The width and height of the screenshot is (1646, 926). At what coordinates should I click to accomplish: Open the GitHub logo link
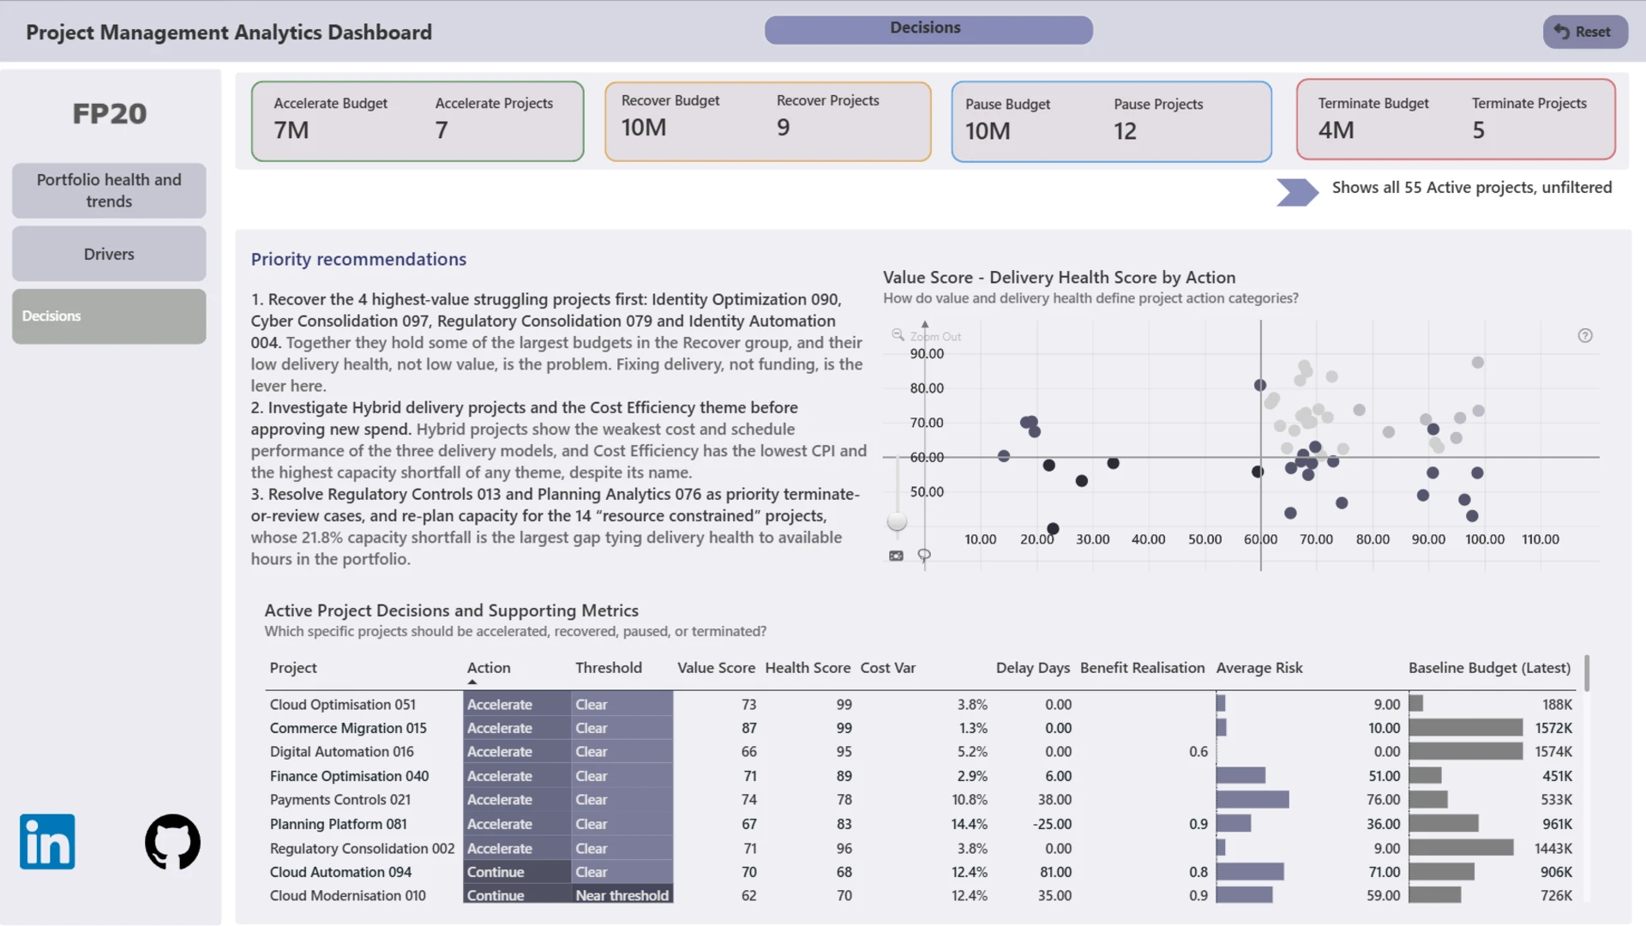point(172,841)
